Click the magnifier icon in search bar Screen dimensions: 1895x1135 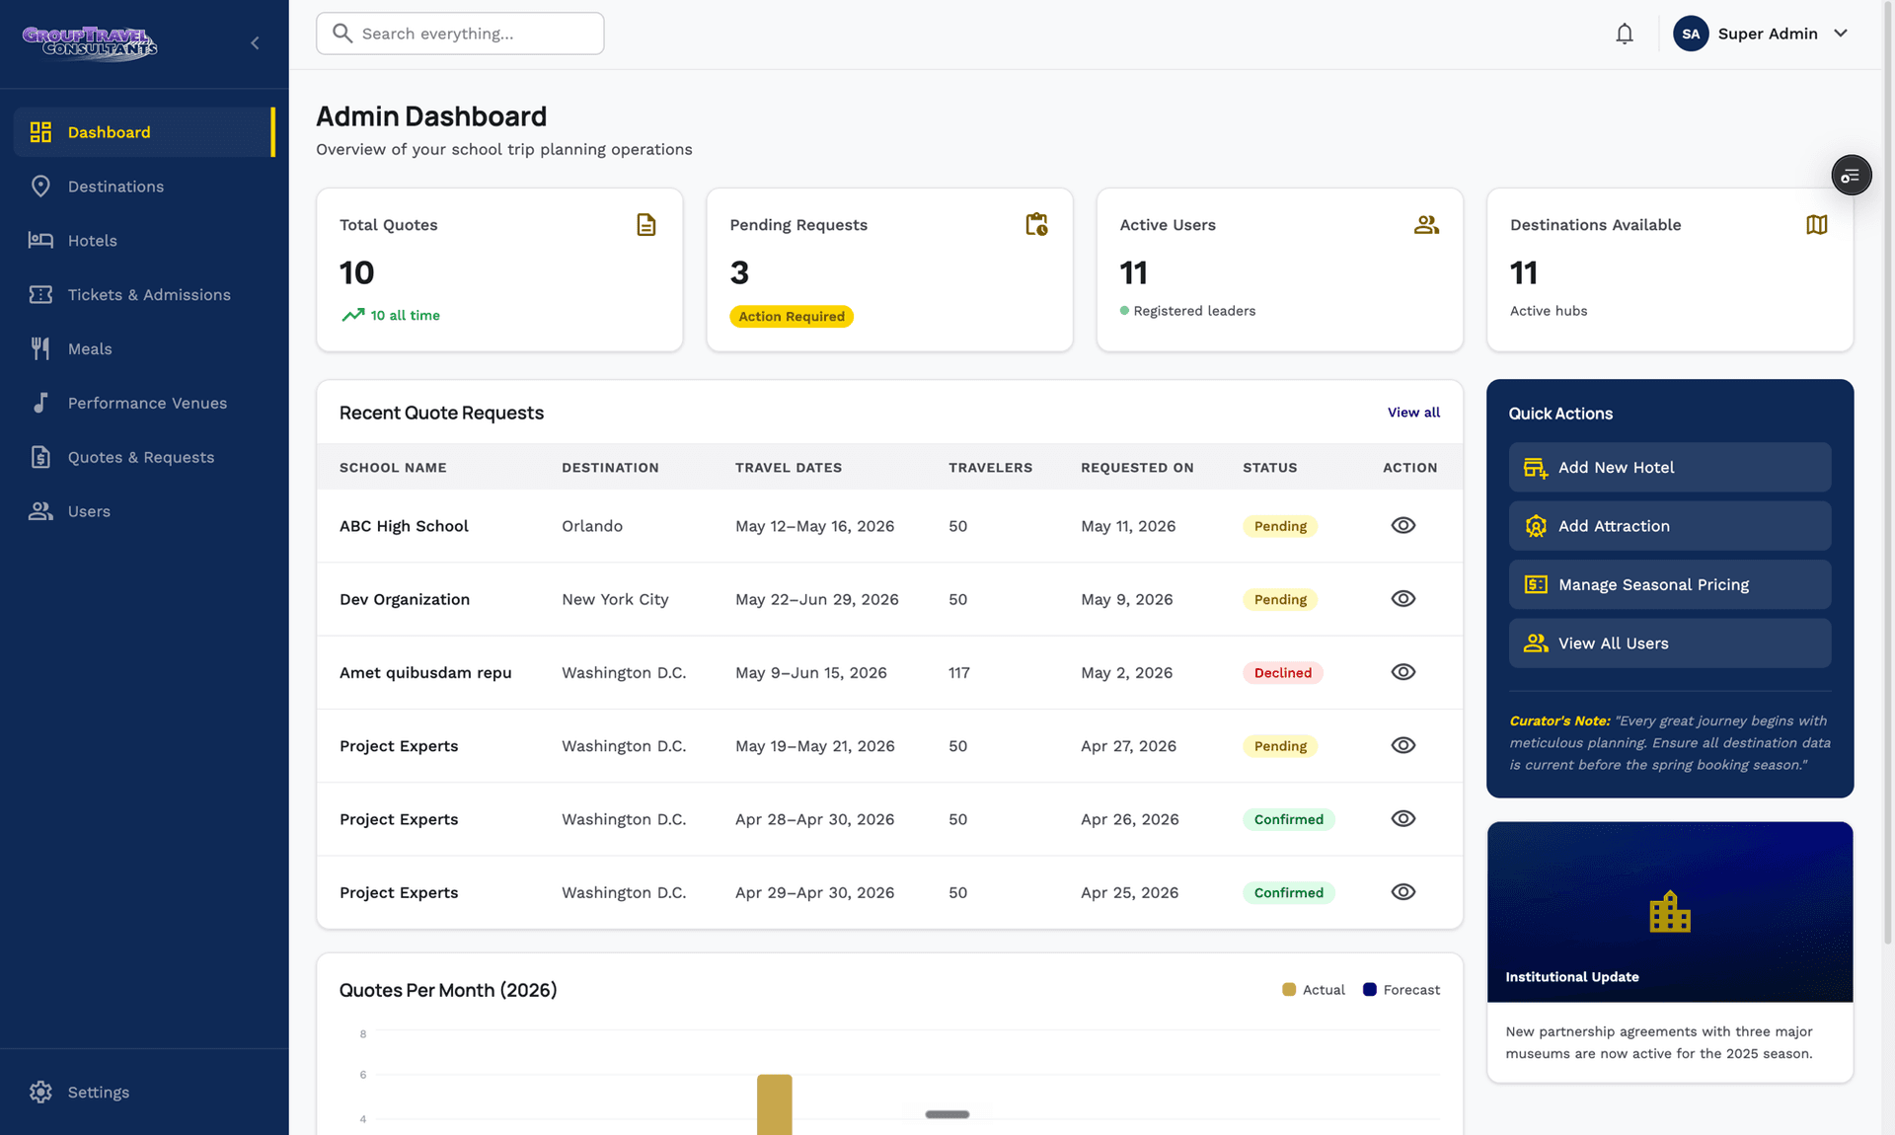click(x=342, y=34)
